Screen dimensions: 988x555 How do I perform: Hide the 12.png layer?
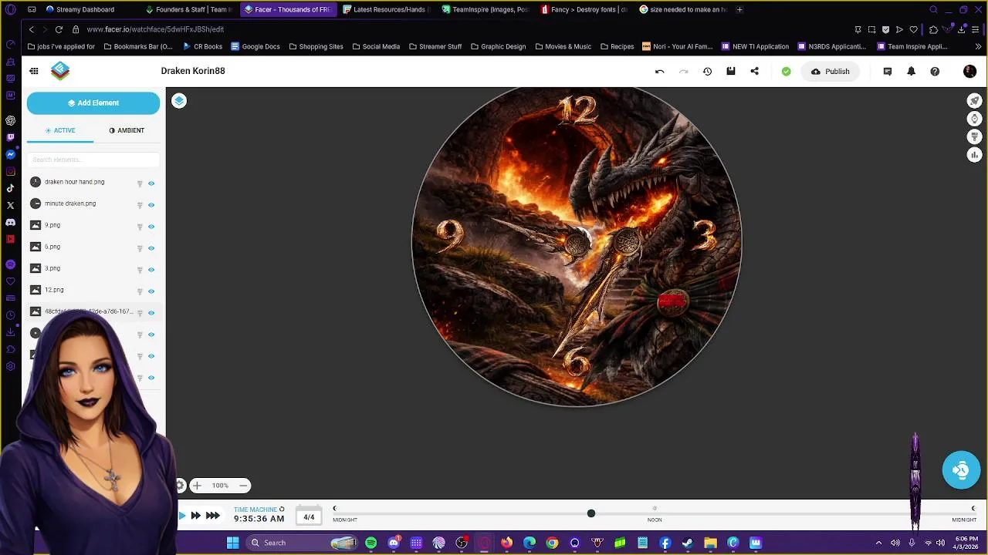[x=151, y=291]
